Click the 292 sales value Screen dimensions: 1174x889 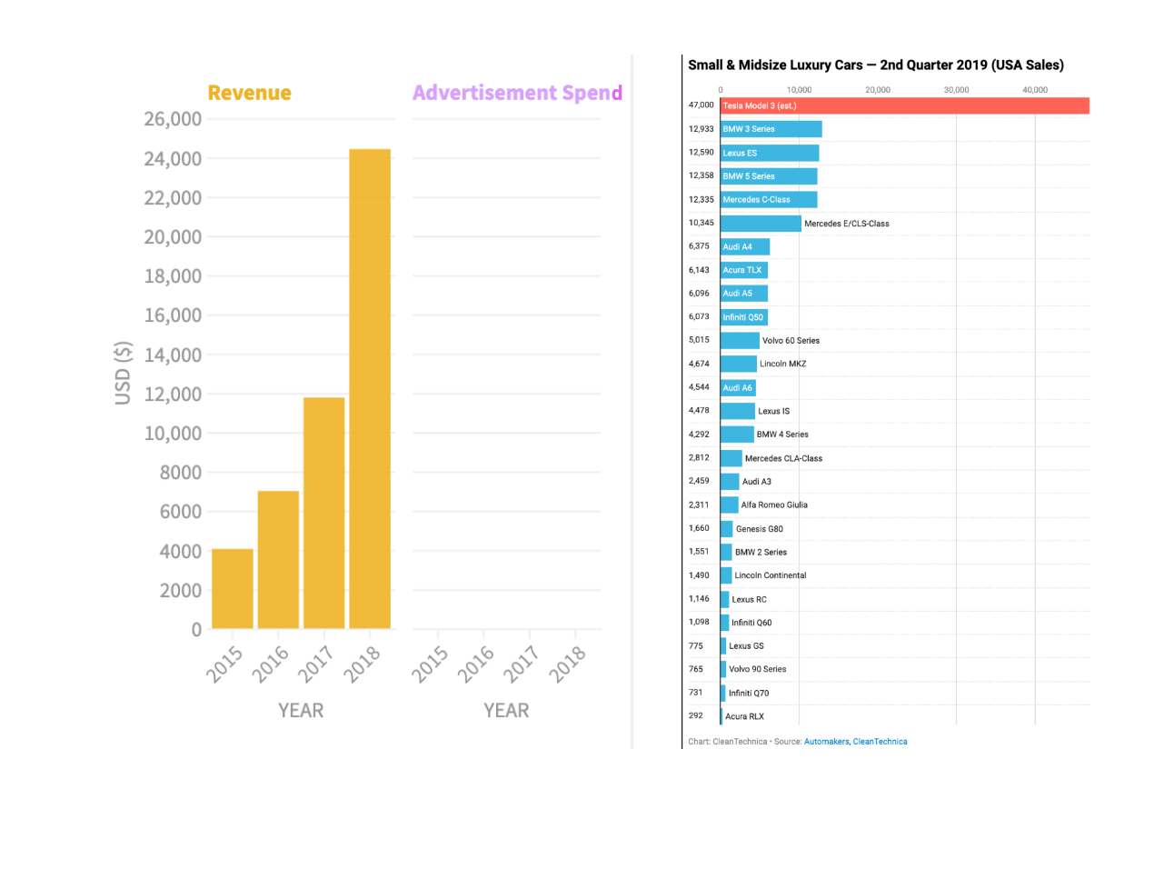pyautogui.click(x=696, y=715)
